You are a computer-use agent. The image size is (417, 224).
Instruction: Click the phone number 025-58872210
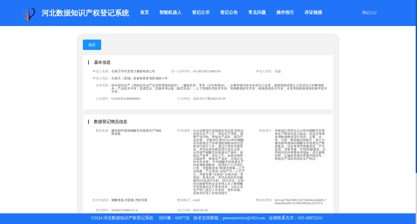pyautogui.click(x=310, y=218)
